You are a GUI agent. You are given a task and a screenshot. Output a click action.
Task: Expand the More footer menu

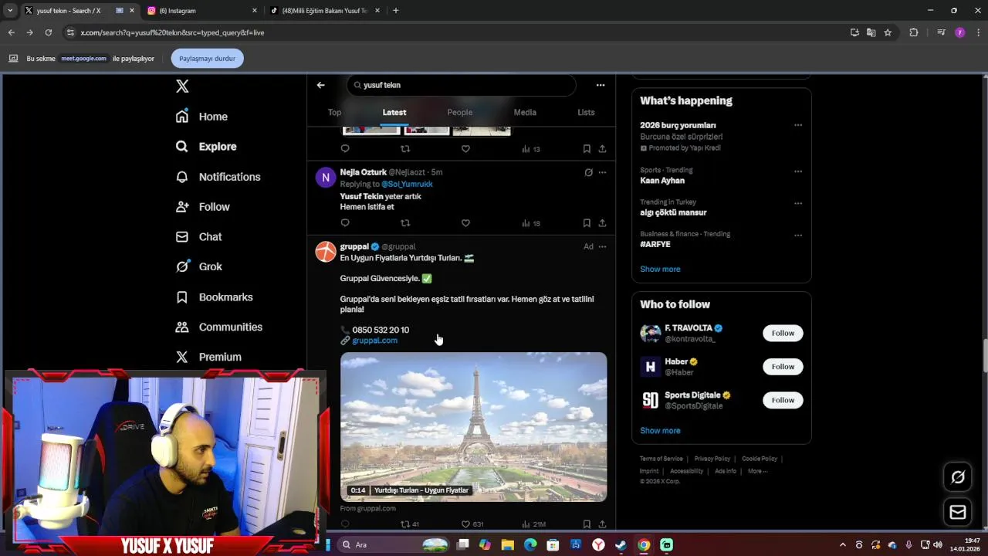757,471
